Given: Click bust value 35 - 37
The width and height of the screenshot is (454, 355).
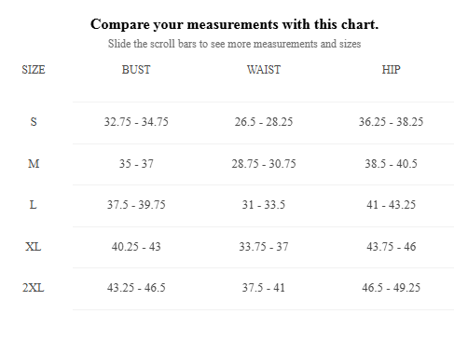Looking at the screenshot, I should click(x=136, y=163).
